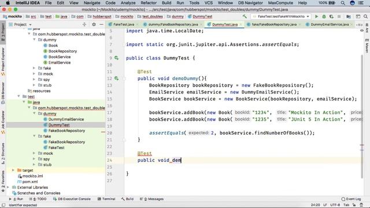Screen dimensions: 370x208
Task: Expand the mock folder under main
Action: tap(34, 74)
